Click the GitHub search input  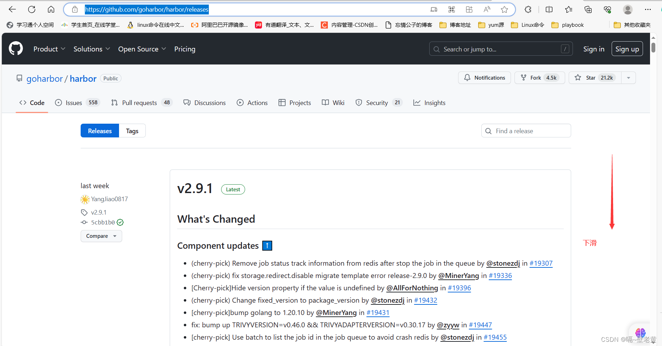click(501, 49)
